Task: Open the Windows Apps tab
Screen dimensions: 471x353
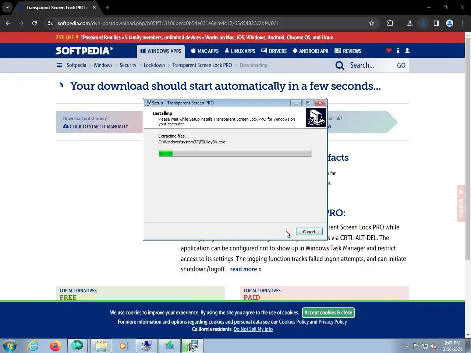Action: point(161,51)
